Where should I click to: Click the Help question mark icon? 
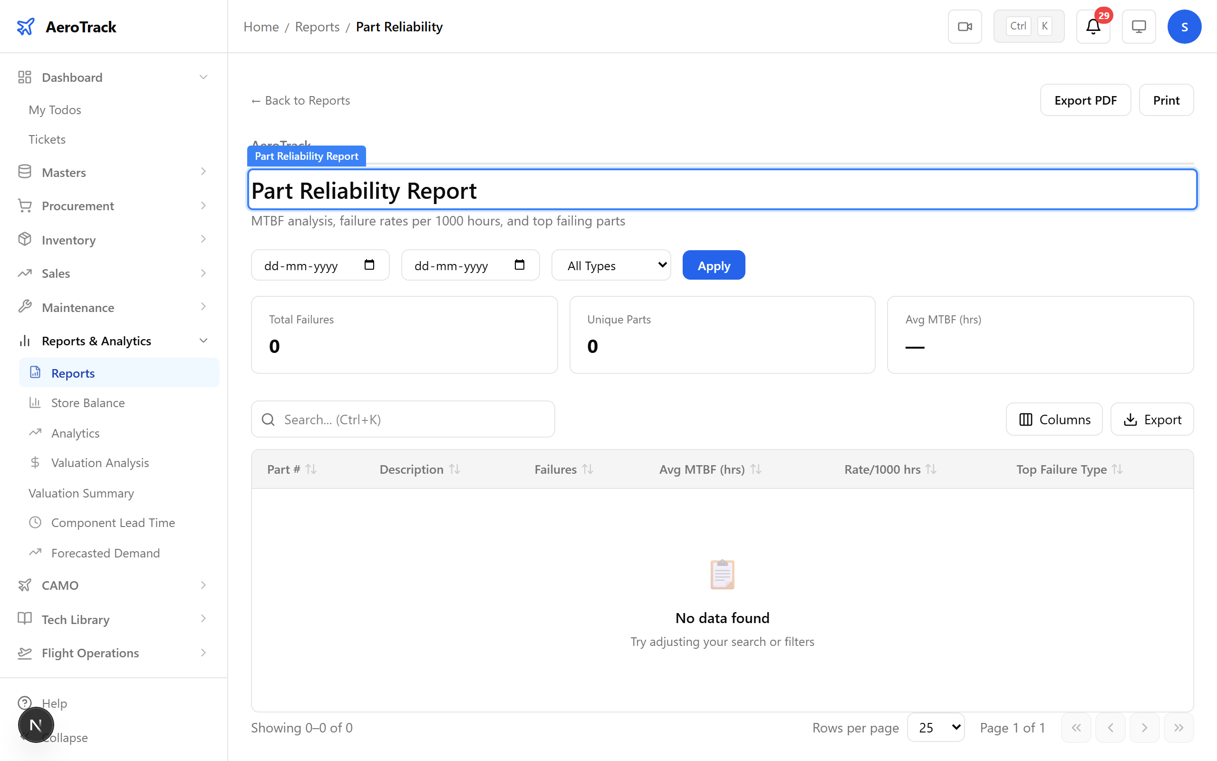click(x=25, y=702)
